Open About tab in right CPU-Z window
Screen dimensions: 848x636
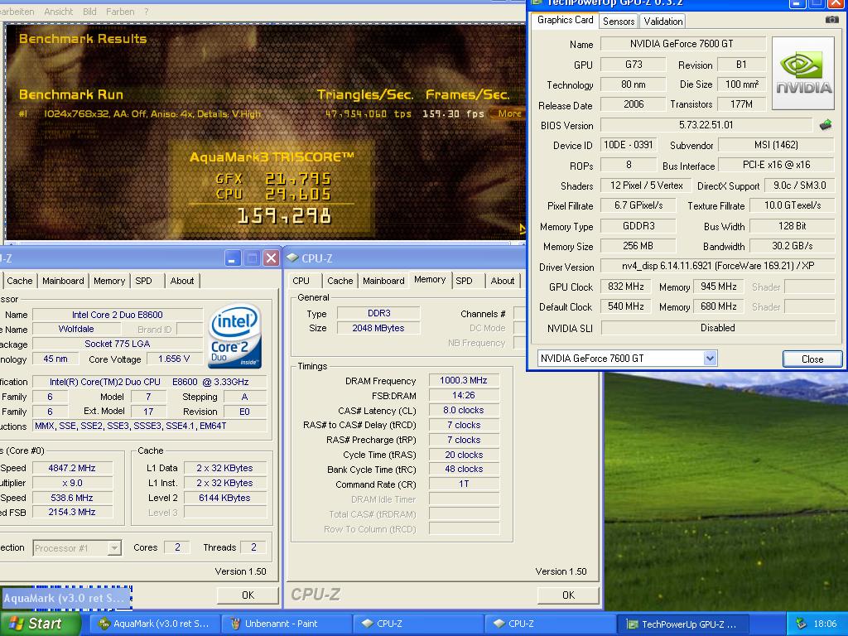point(503,281)
